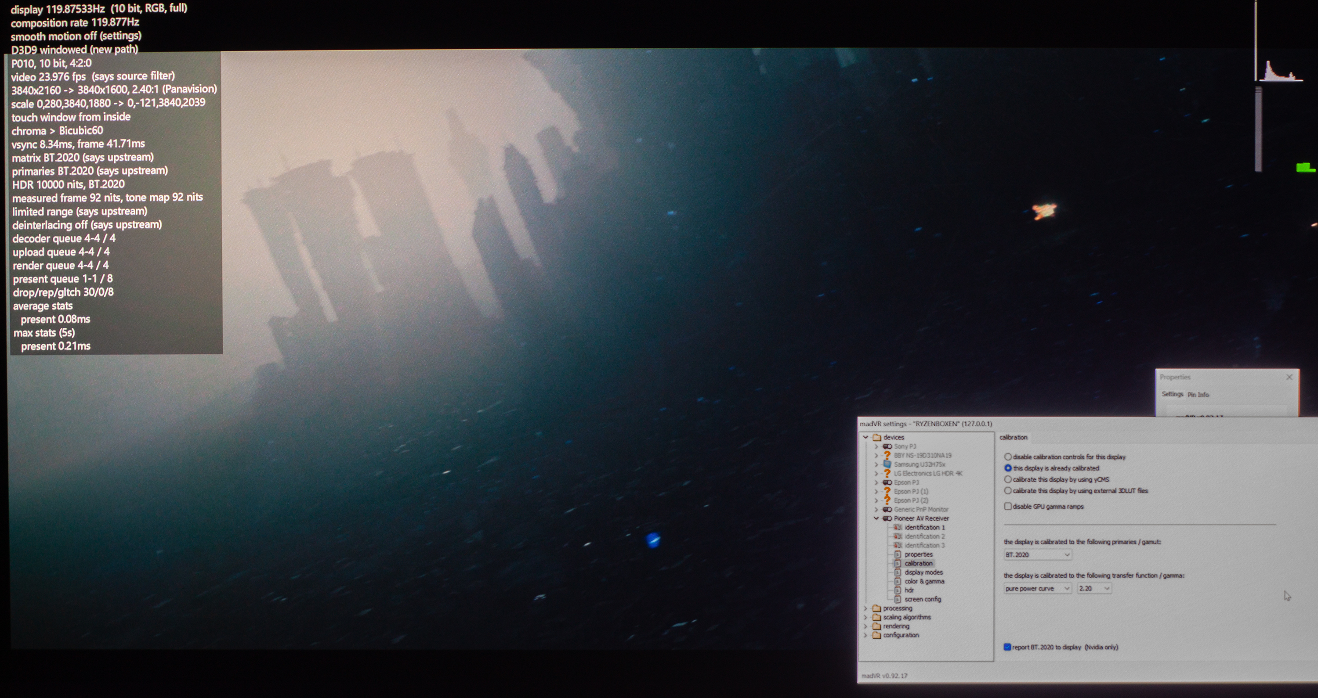This screenshot has width=1318, height=698.
Task: Click the processing folder icon
Action: pos(876,608)
